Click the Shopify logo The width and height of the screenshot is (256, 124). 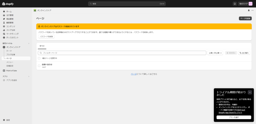coord(8,4)
